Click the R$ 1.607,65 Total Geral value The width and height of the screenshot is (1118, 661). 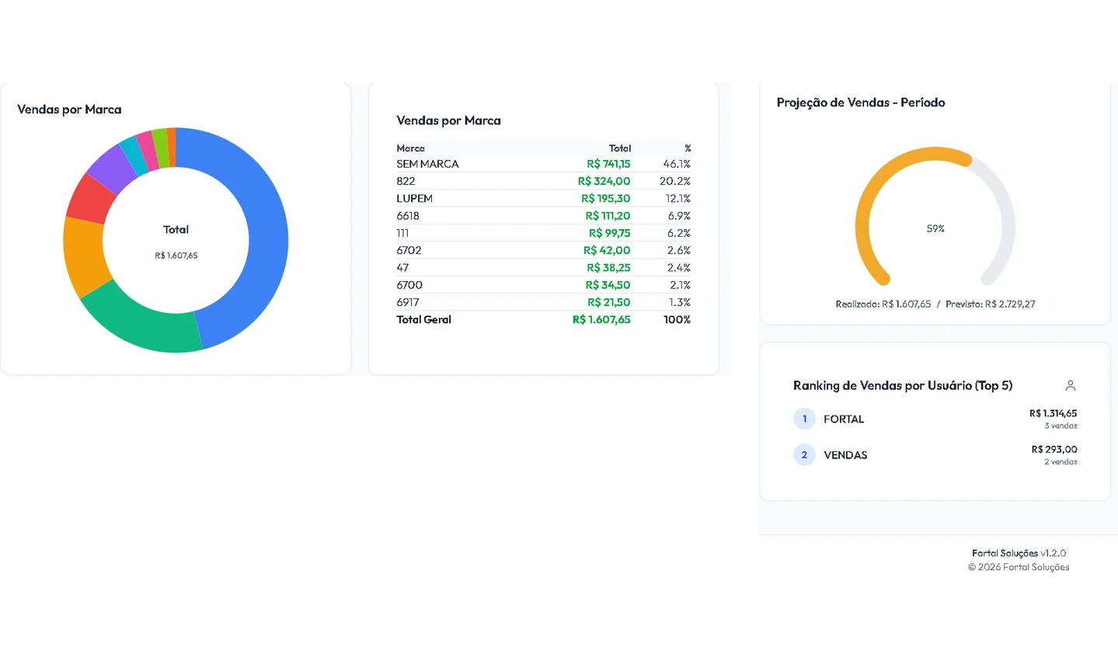click(601, 319)
